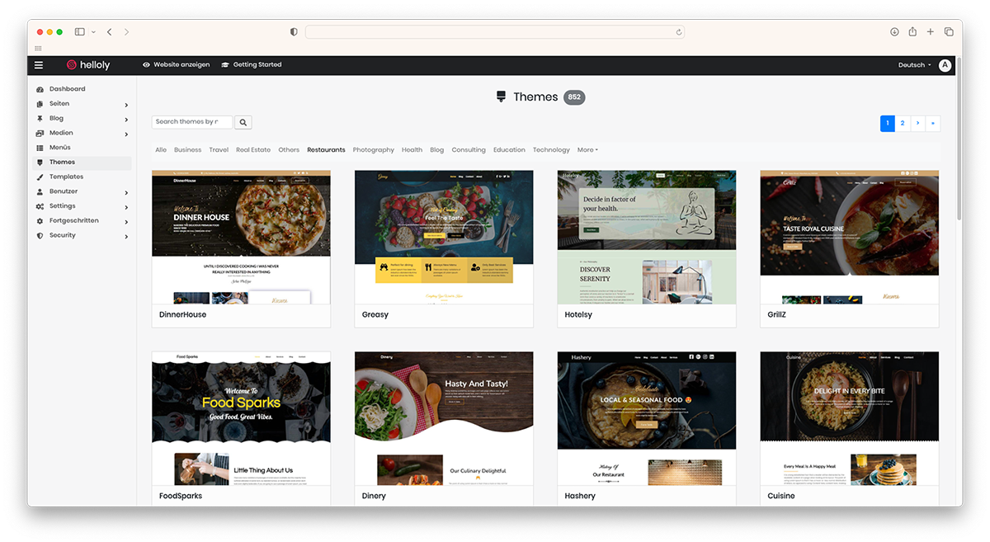The height and width of the screenshot is (542, 990).
Task: Select the Alle category filter
Action: 161,150
